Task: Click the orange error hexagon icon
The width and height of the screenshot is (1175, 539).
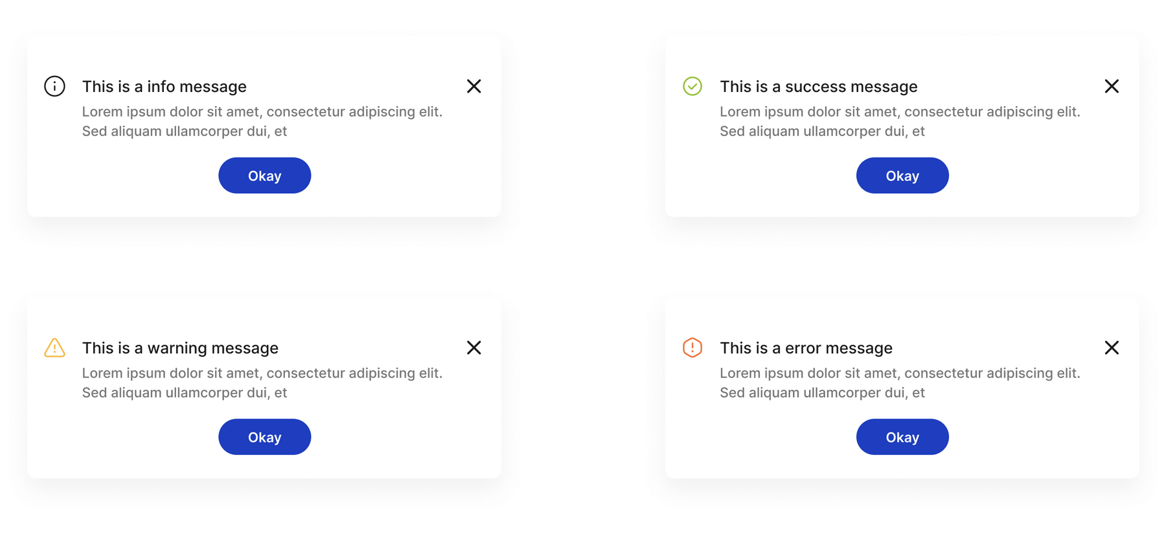Action: (692, 348)
